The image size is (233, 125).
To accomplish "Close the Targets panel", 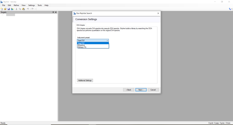I will 56,12.
